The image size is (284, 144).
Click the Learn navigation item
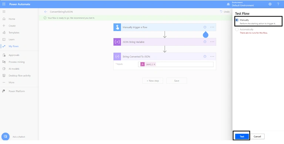(11, 40)
